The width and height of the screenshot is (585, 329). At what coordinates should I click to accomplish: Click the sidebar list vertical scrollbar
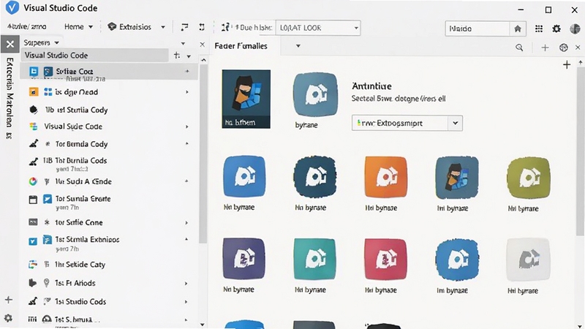click(203, 154)
